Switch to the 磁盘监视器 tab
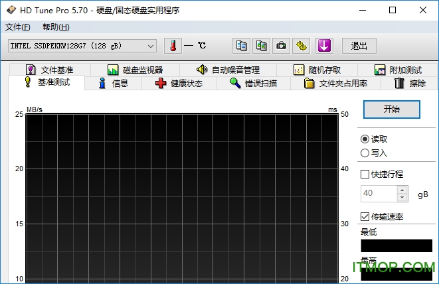This screenshot has width=439, height=284. click(x=135, y=70)
